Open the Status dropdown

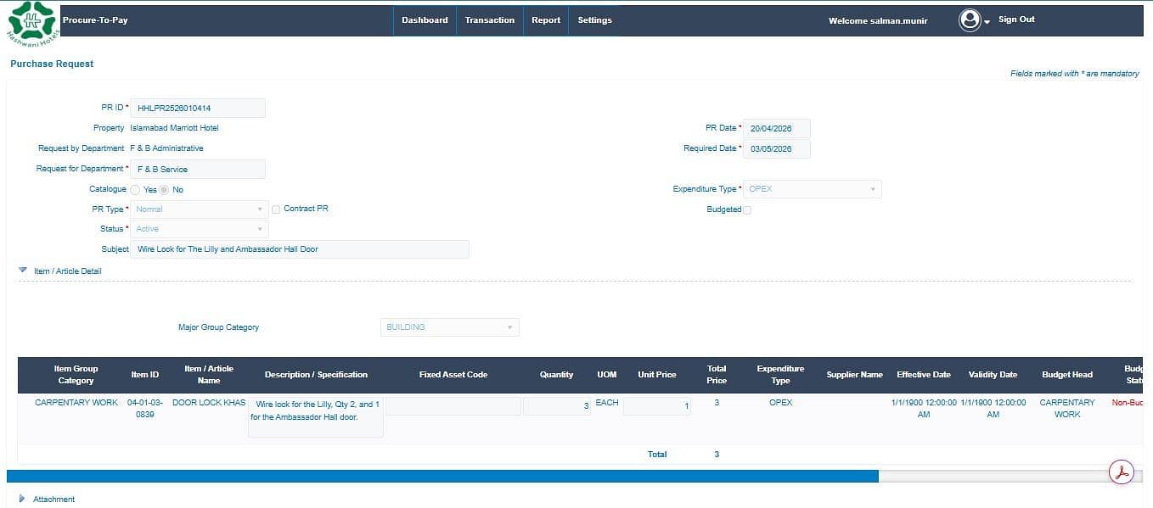click(200, 229)
